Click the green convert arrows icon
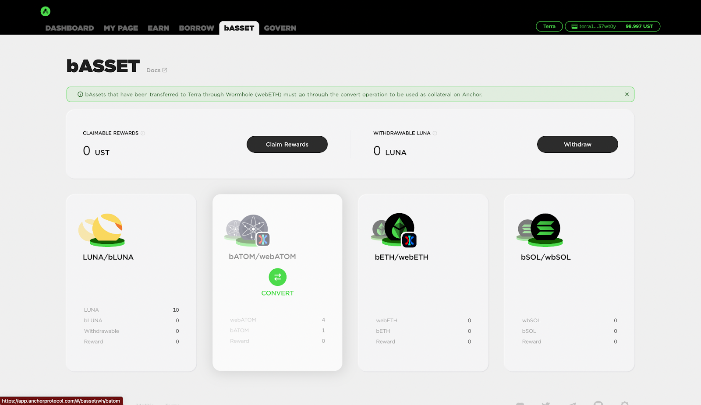This screenshot has width=701, height=405. tap(278, 277)
